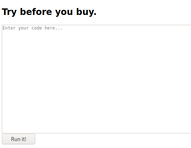The width and height of the screenshot is (191, 148).
Task: Click the 'here...' placeholder text in textarea
Action: point(53,28)
